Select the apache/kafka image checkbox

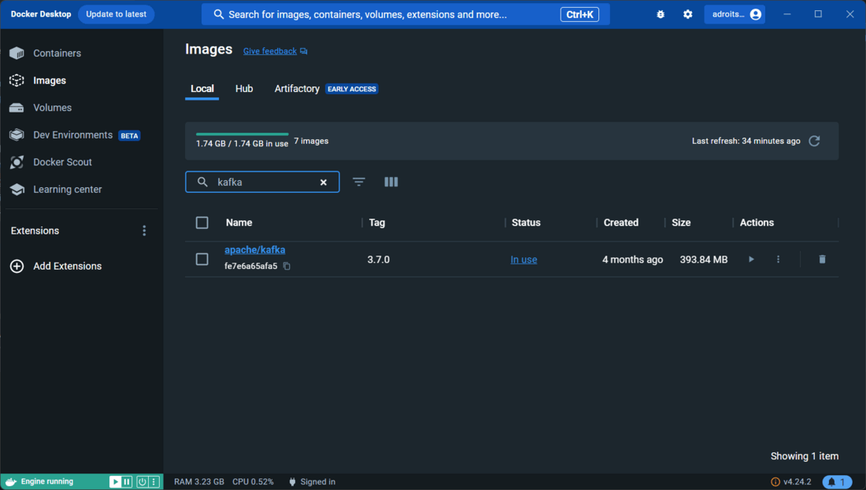tap(202, 259)
